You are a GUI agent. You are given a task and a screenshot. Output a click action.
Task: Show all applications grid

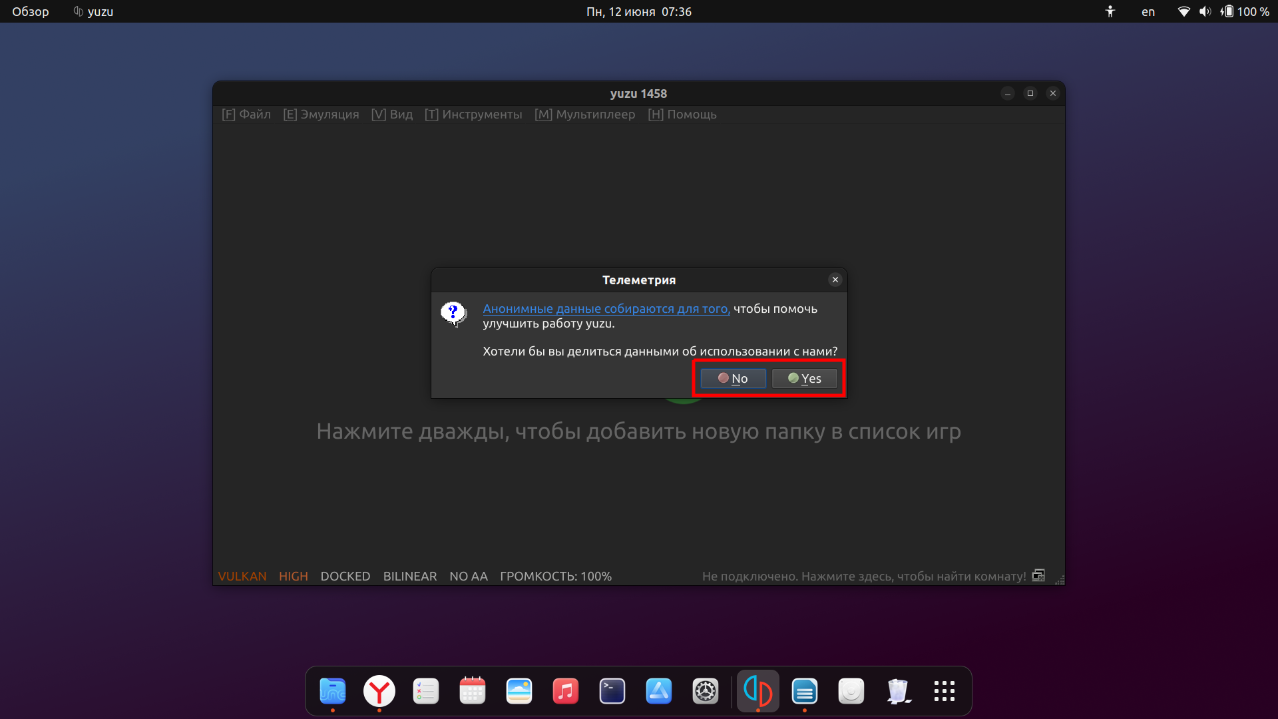pyautogui.click(x=945, y=691)
